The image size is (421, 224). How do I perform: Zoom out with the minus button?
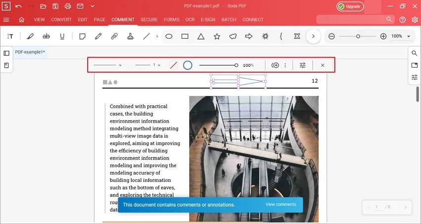click(331, 36)
